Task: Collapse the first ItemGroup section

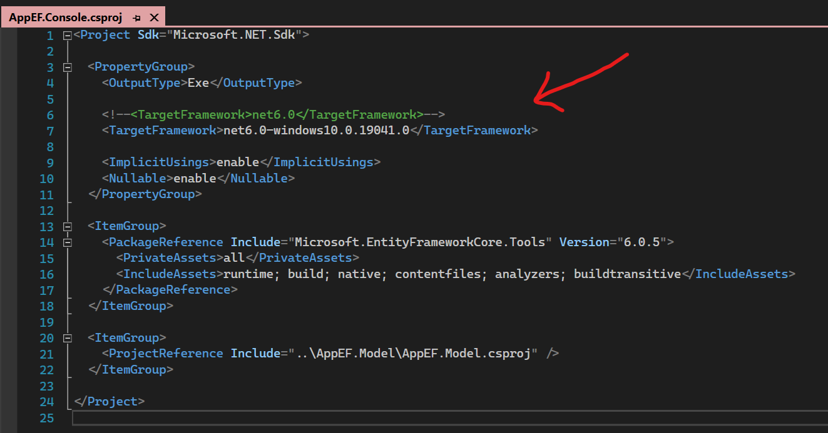Action: click(67, 226)
